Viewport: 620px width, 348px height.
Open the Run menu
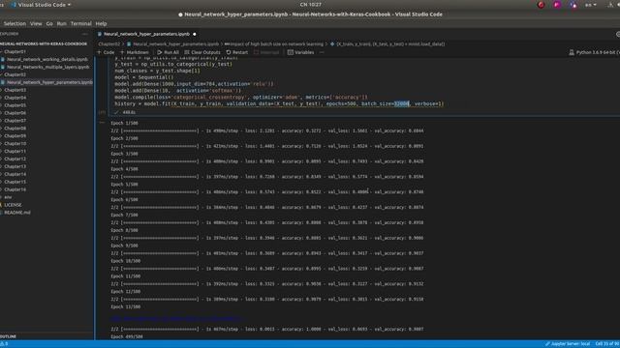(62, 23)
